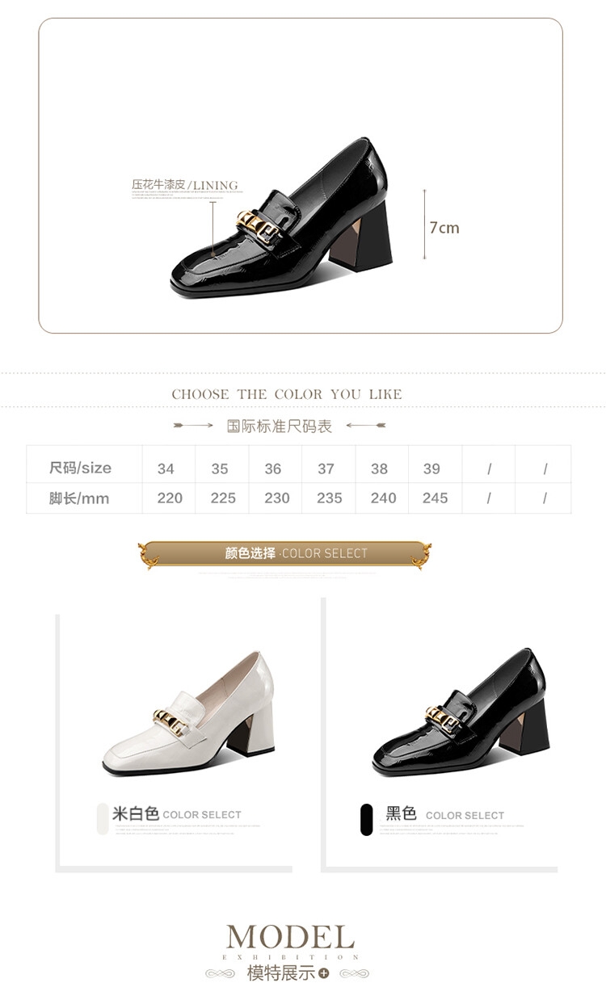Viewport: 606px width, 1000px height.
Task: Select the white loafer product image
Action: (188, 712)
